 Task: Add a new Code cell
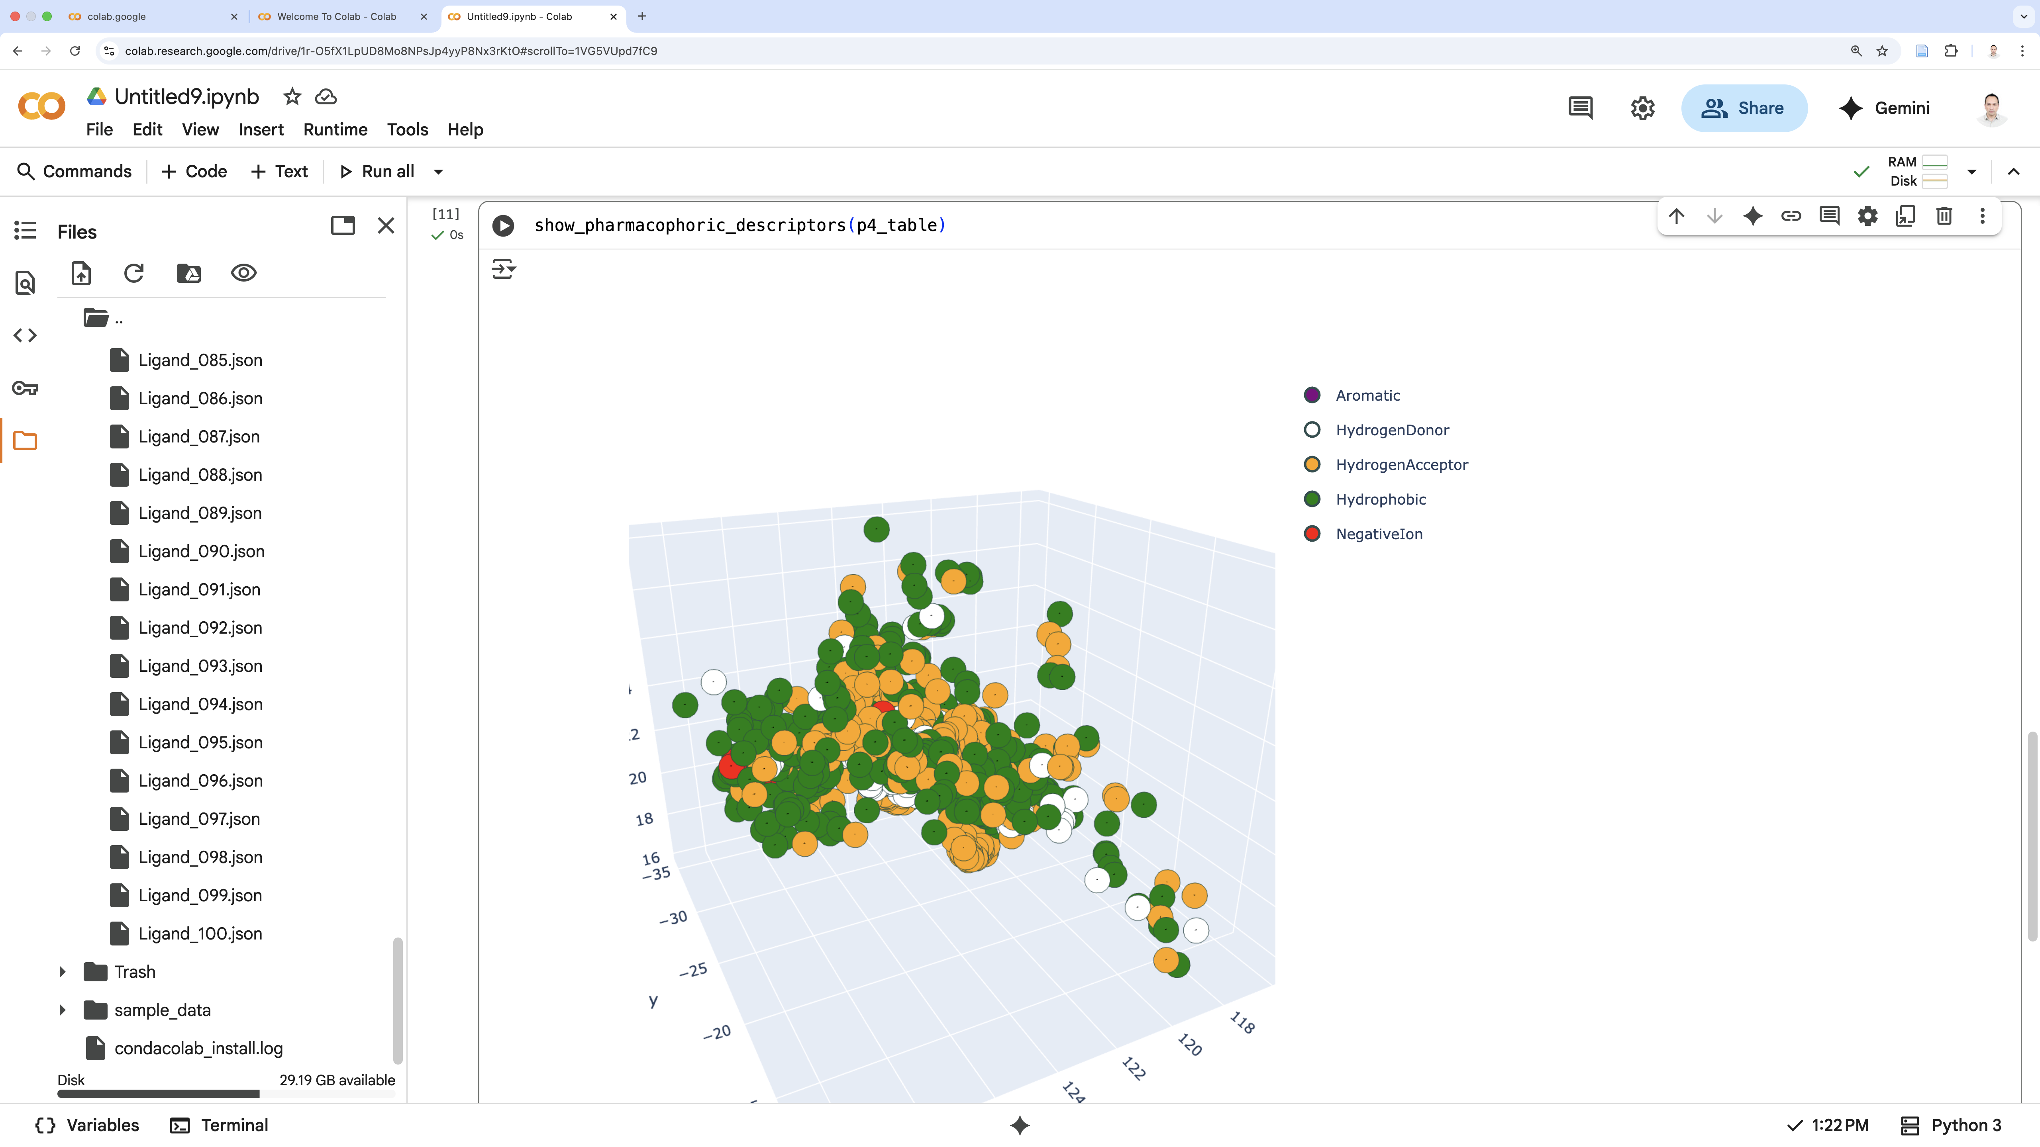click(x=194, y=172)
